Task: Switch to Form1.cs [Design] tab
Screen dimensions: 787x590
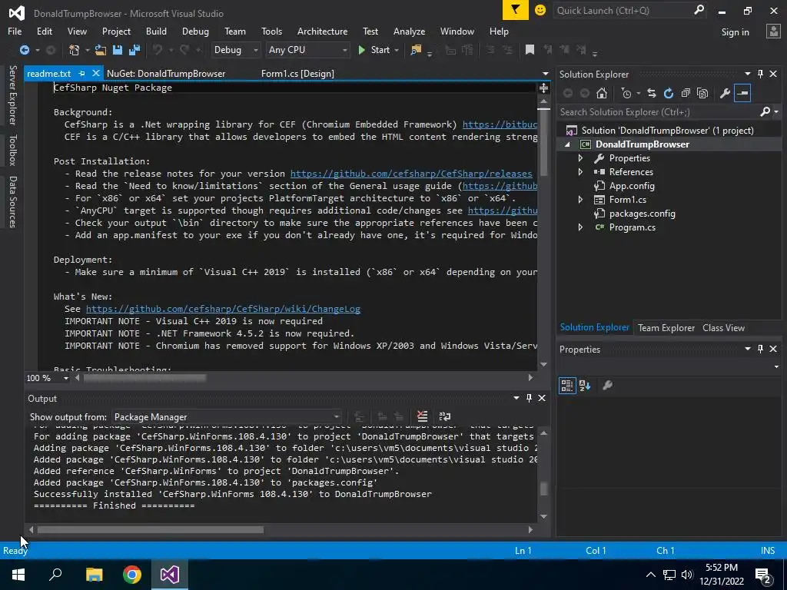Action: coord(297,73)
